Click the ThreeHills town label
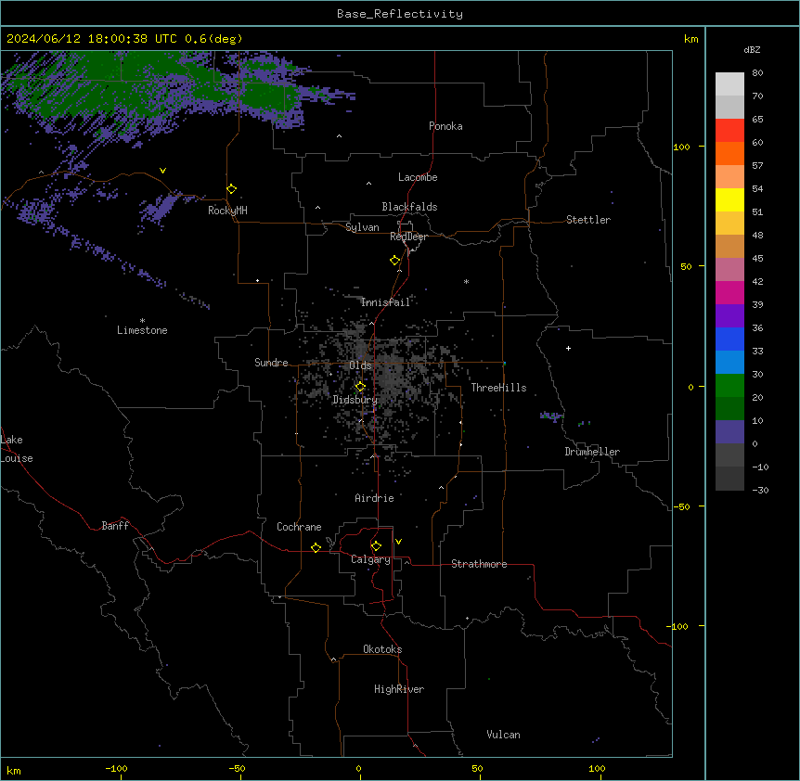Image resolution: width=800 pixels, height=781 pixels. [498, 388]
